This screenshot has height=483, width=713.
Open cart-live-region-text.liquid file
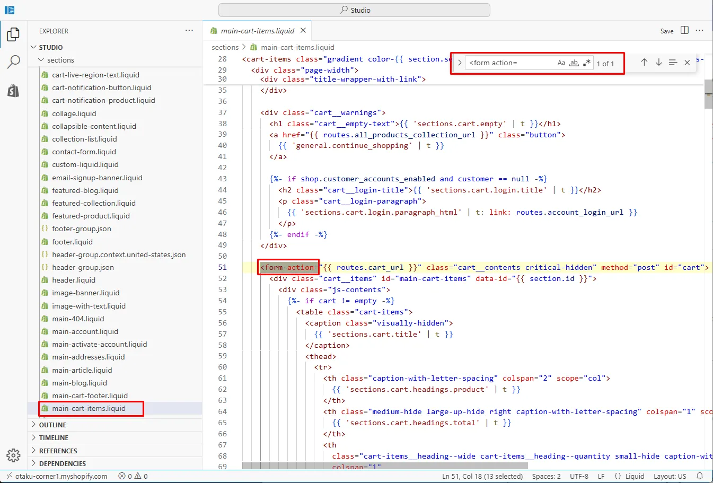[x=95, y=75]
